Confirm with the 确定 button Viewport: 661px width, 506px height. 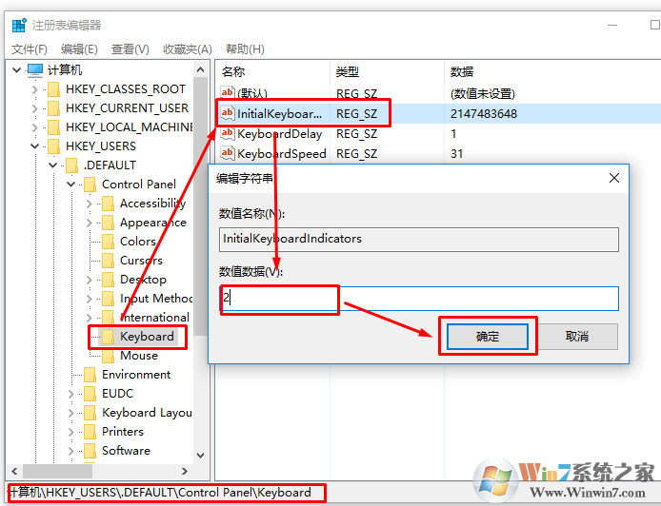[488, 337]
